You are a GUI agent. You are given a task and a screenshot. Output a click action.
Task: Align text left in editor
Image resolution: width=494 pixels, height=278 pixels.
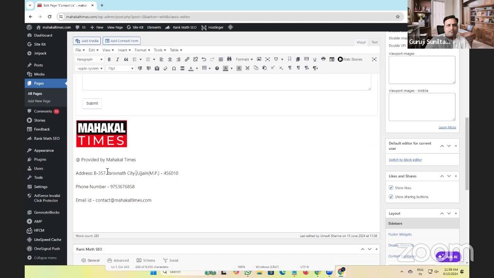point(161,59)
